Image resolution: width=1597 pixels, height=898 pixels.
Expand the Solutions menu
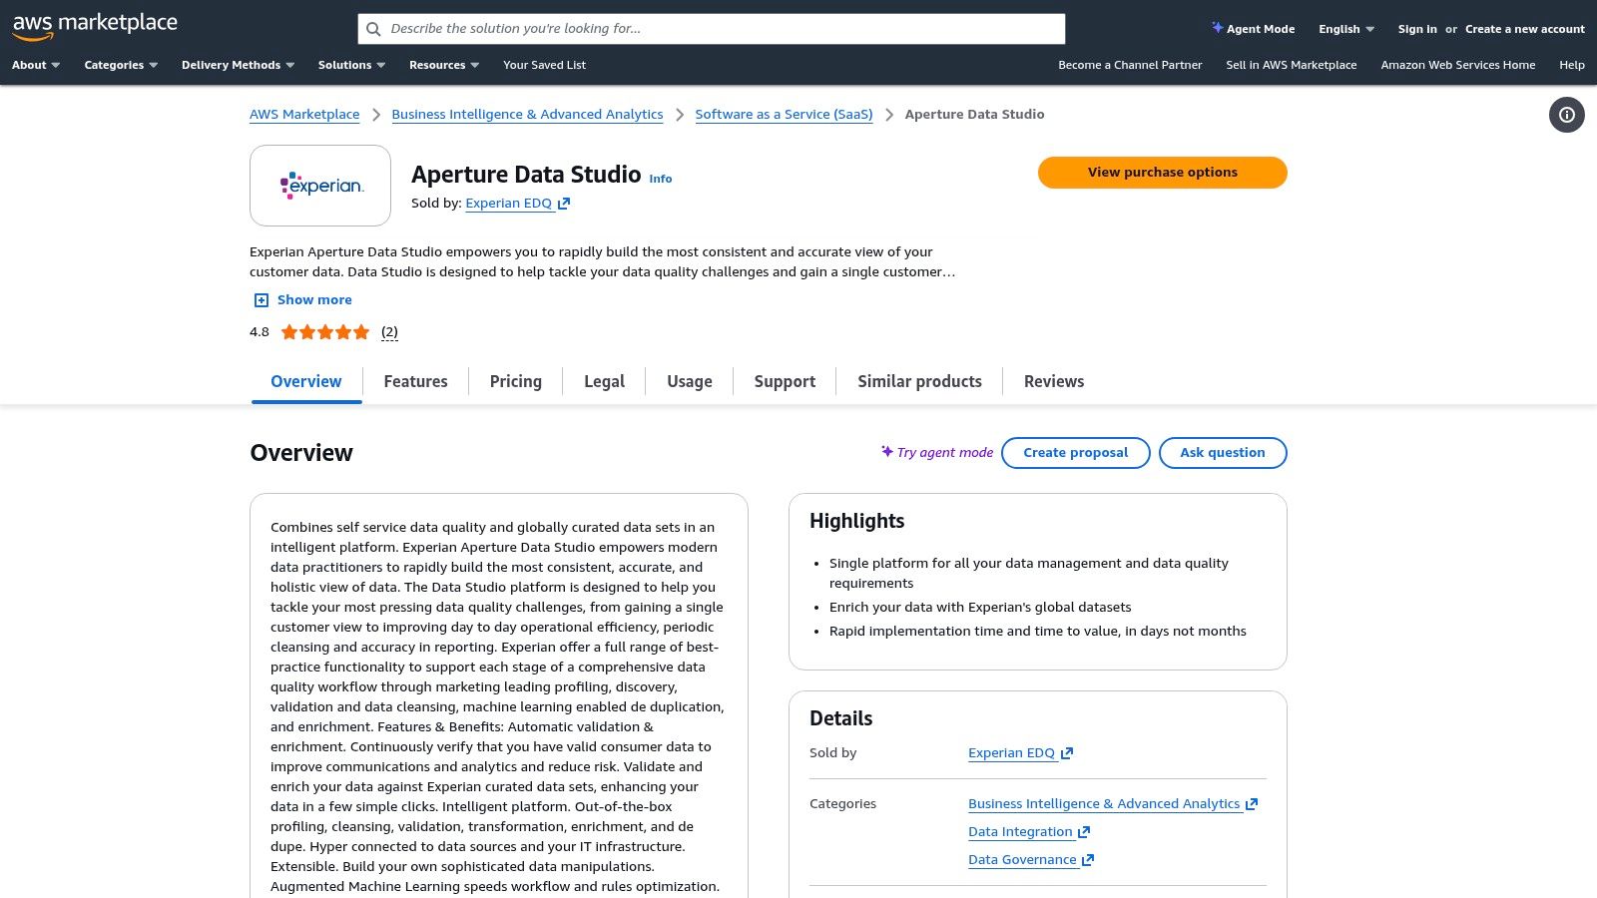click(349, 65)
